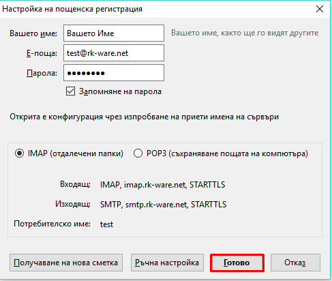Select the POP3 radio button option
This screenshot has height=281, width=332.
[x=138, y=153]
